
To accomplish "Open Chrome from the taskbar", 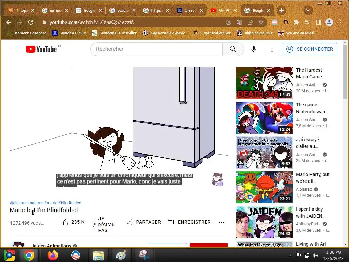I will point(29,255).
